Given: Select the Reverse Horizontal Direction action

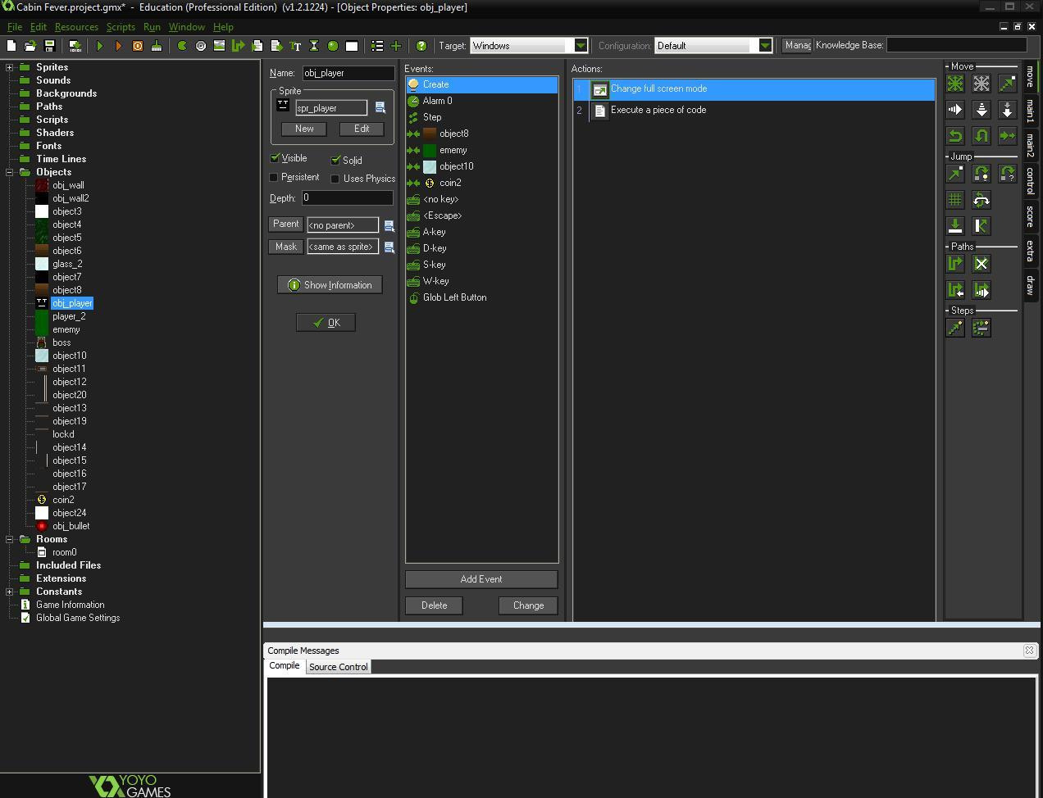Looking at the screenshot, I should (x=955, y=136).
